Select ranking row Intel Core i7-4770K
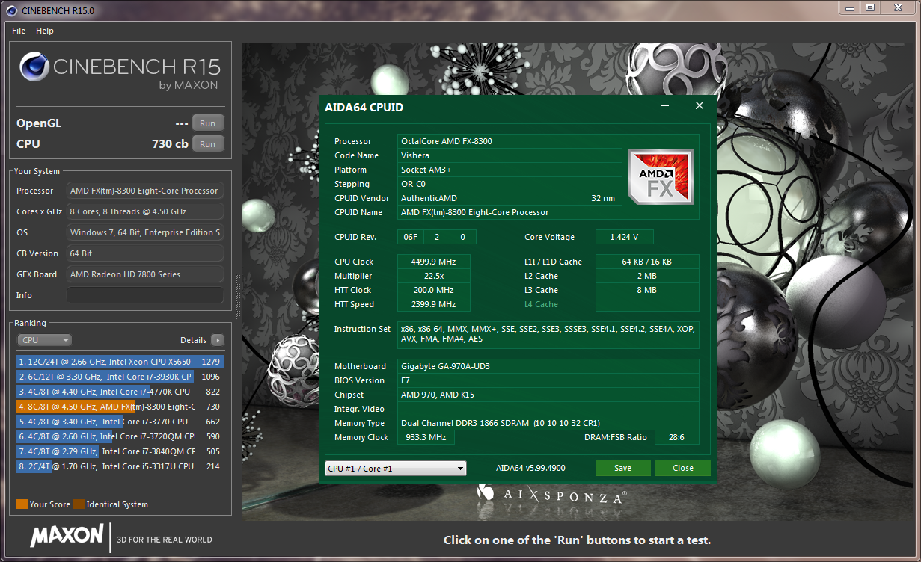This screenshot has height=562, width=921. pyautogui.click(x=120, y=392)
